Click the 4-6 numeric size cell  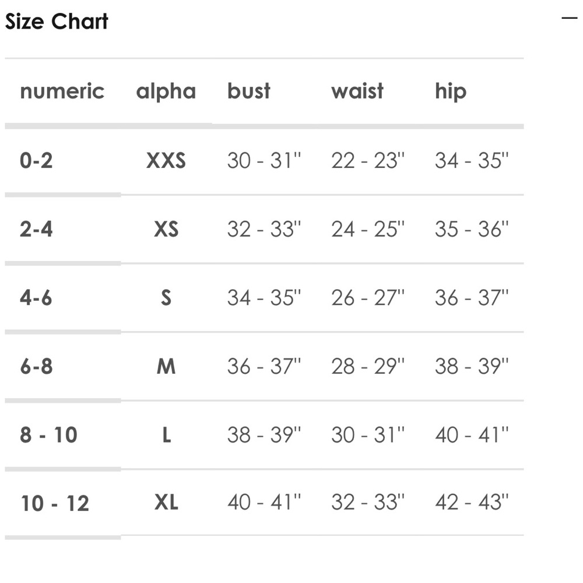click(x=36, y=298)
